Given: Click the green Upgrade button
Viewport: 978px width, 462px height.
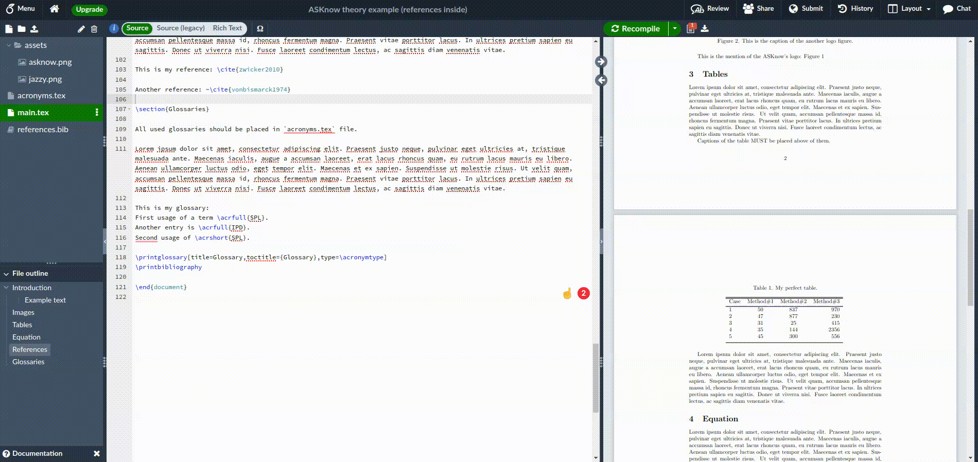Looking at the screenshot, I should click(x=90, y=9).
